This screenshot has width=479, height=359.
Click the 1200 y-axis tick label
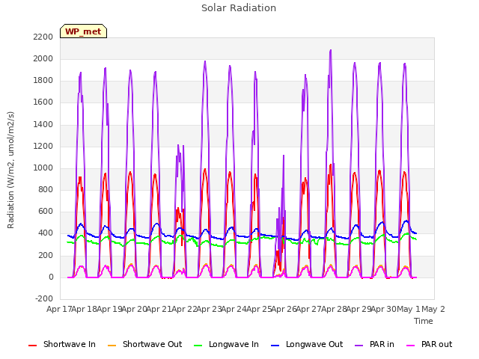pos(43,147)
